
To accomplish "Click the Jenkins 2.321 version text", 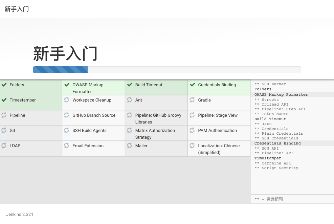I will tap(20, 215).
